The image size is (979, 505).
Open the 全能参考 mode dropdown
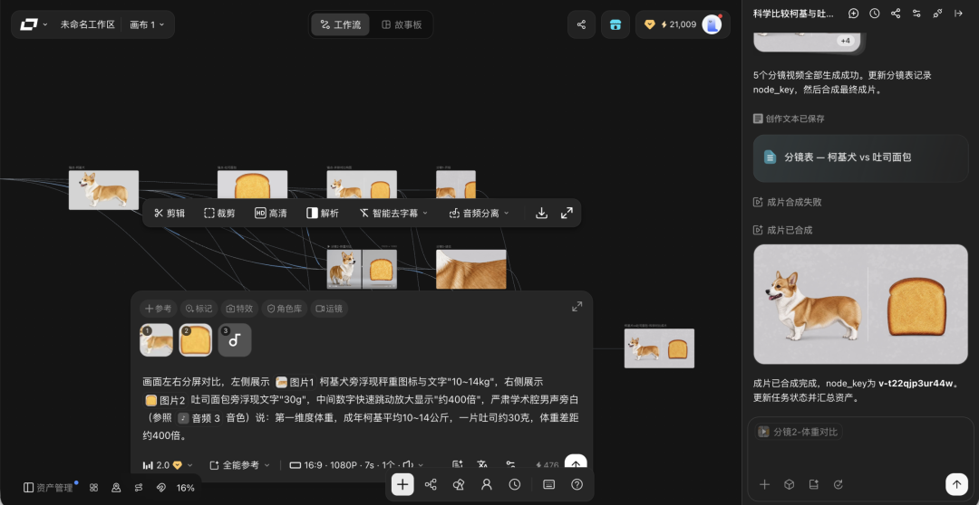tap(239, 465)
